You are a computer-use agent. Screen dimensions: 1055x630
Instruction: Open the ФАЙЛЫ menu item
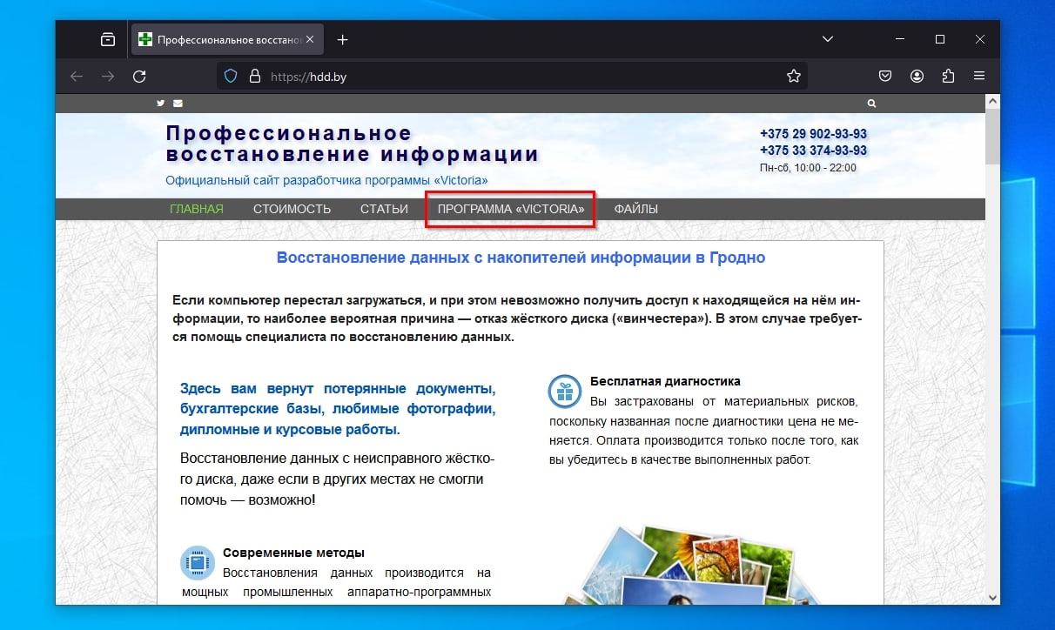(x=636, y=209)
